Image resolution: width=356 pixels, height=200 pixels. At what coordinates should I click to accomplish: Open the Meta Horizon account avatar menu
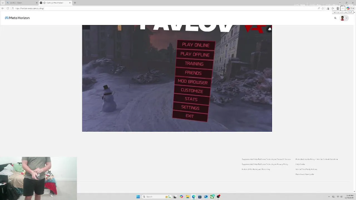(x=344, y=18)
